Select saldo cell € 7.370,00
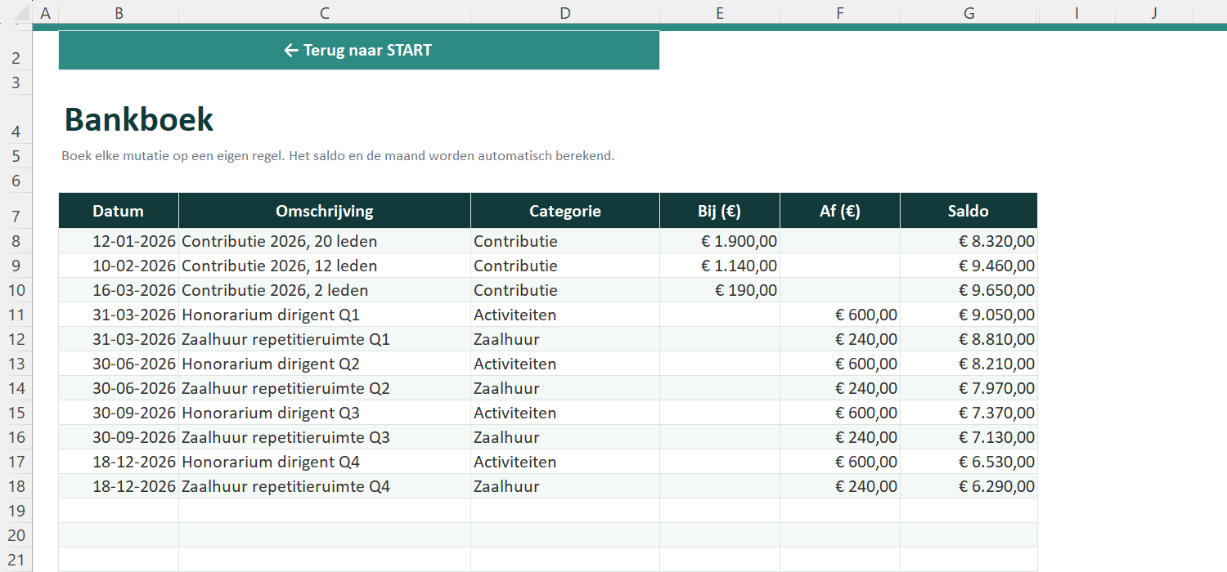The width and height of the screenshot is (1227, 572). pos(969,413)
